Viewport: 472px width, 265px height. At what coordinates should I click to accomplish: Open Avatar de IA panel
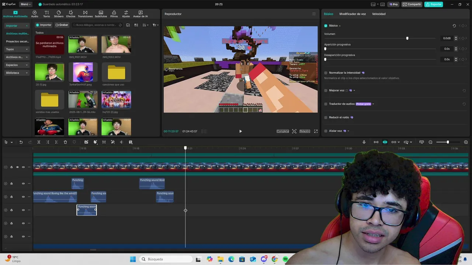coord(140,14)
